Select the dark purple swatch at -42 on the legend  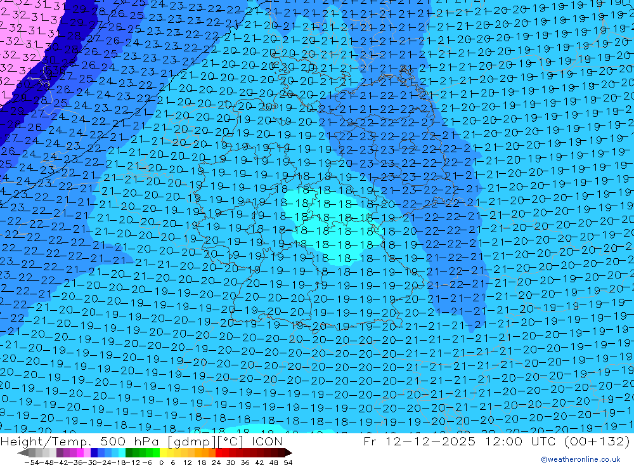(60, 452)
